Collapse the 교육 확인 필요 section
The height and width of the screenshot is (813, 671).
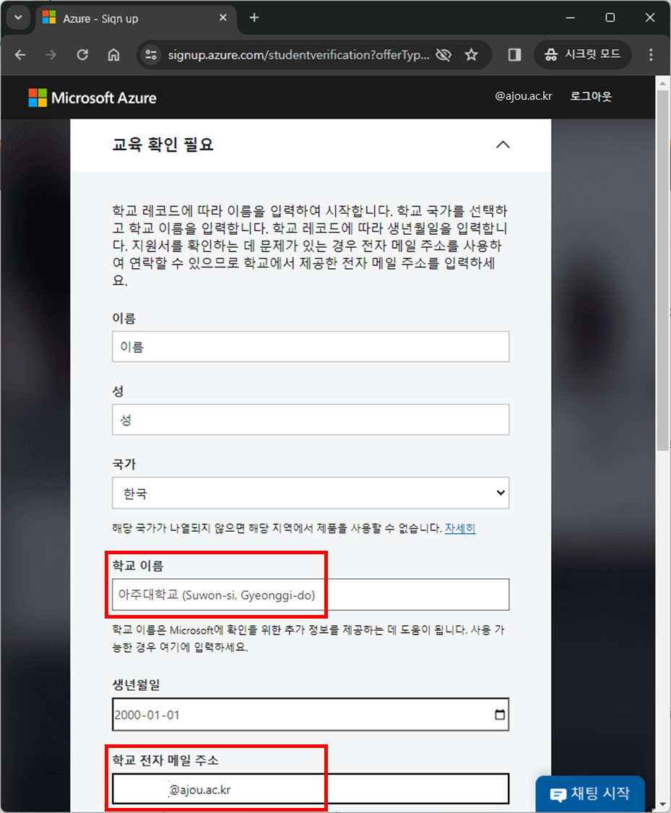coord(503,145)
